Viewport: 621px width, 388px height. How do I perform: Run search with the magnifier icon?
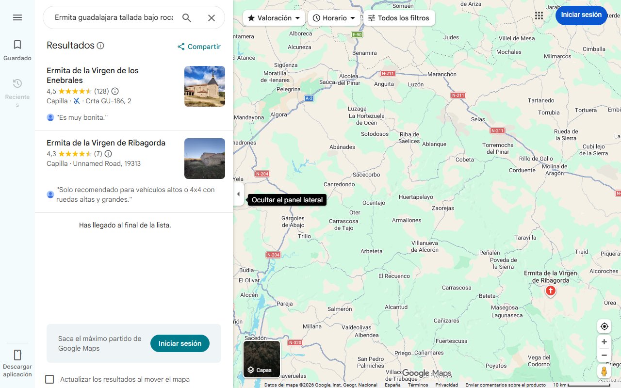pos(187,17)
